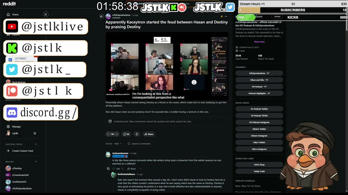The height and width of the screenshot is (195, 348).
Task: Select Create Custom Feed
Action: (x=23, y=151)
